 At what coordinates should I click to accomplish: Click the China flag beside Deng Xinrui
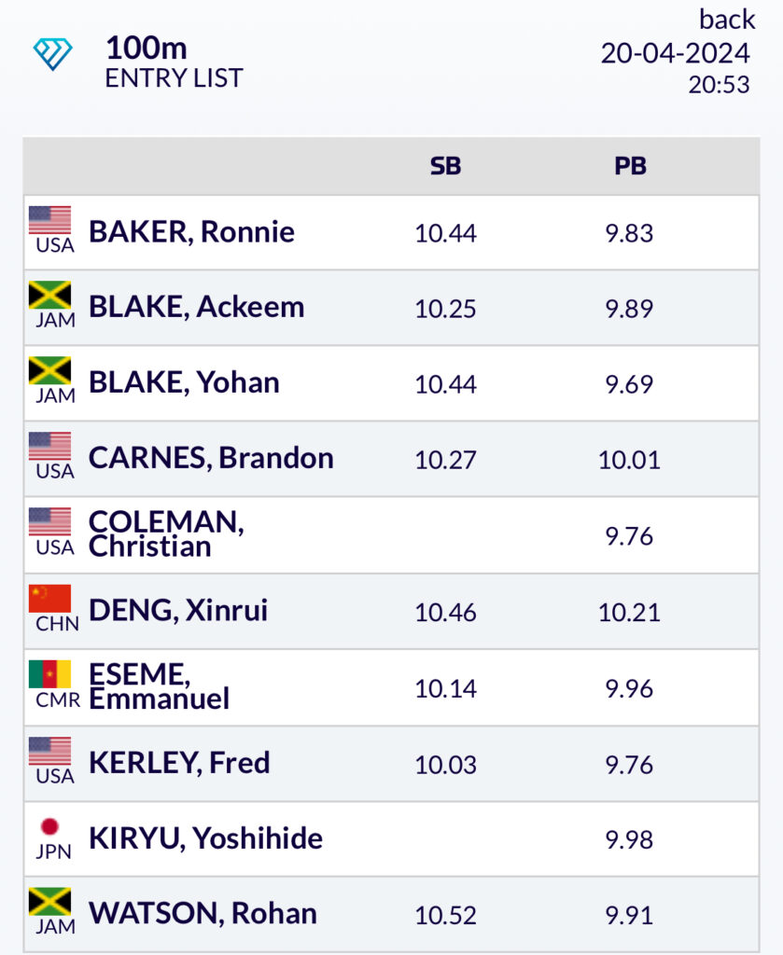coord(50,598)
